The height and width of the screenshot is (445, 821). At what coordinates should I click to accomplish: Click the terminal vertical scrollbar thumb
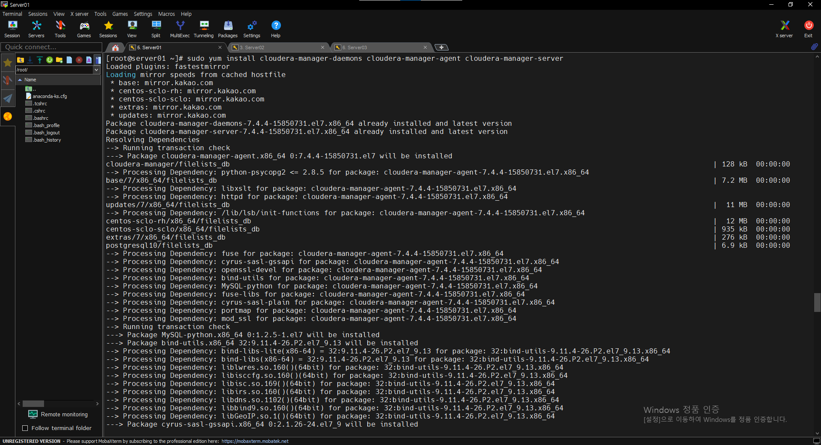coord(817,303)
